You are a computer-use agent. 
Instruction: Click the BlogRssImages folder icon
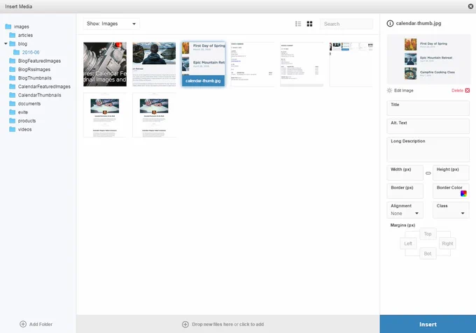coord(13,69)
